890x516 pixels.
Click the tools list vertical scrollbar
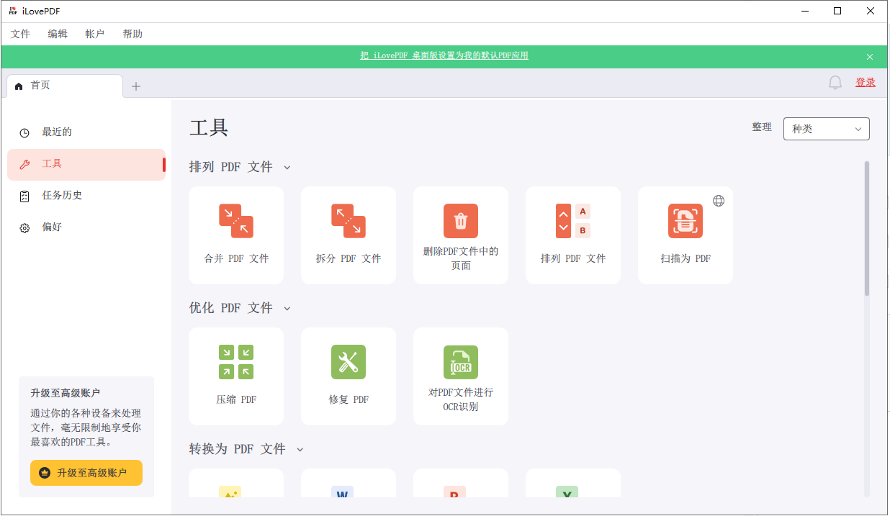(x=867, y=227)
